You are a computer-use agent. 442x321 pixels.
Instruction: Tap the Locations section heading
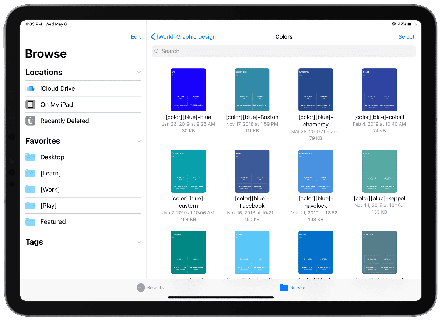tap(44, 72)
